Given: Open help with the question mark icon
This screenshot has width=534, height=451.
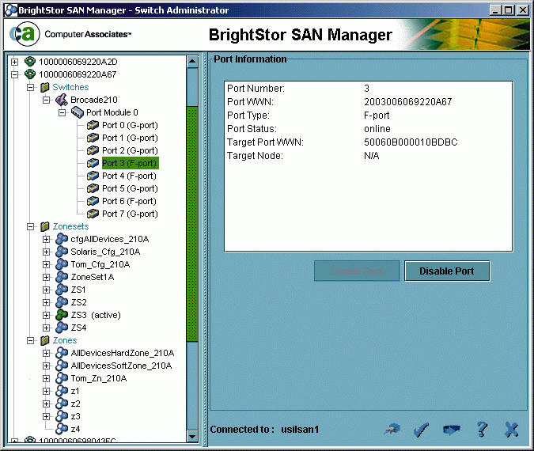Looking at the screenshot, I should (x=482, y=429).
